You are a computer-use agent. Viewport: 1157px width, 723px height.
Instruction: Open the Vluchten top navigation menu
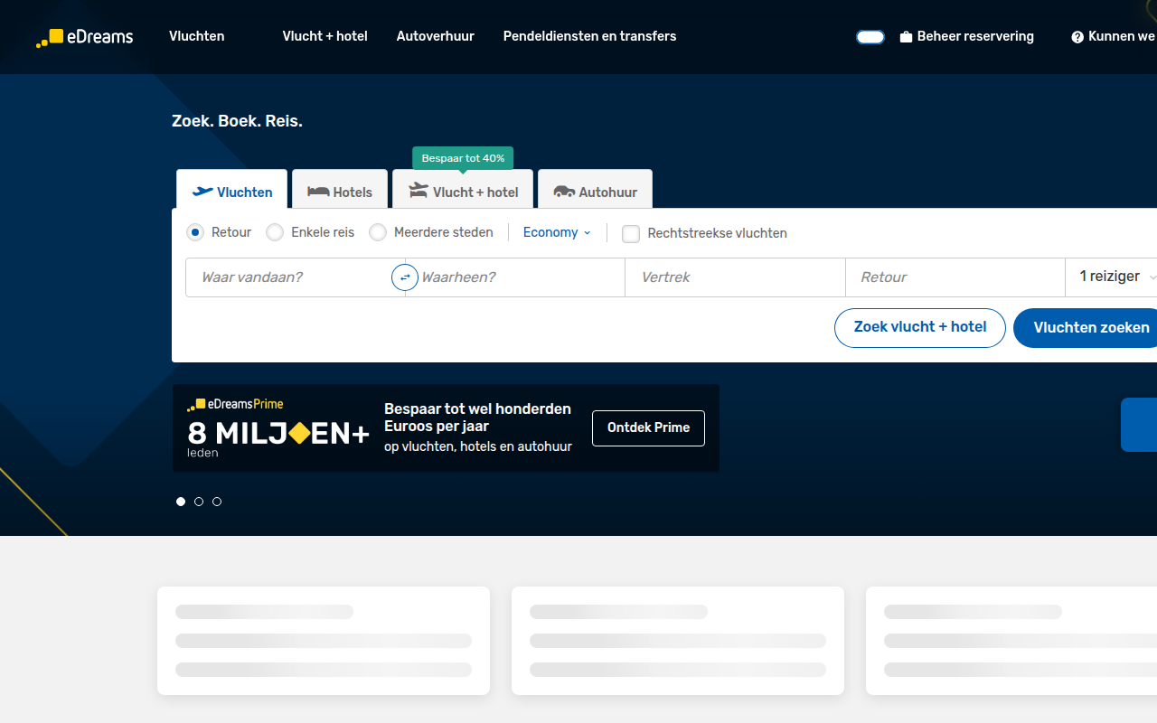click(197, 36)
